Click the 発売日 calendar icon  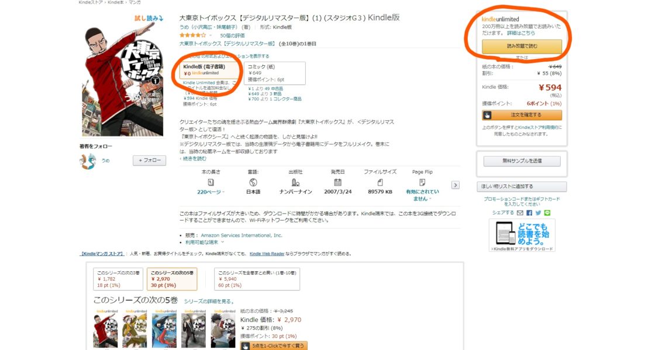[x=337, y=182]
